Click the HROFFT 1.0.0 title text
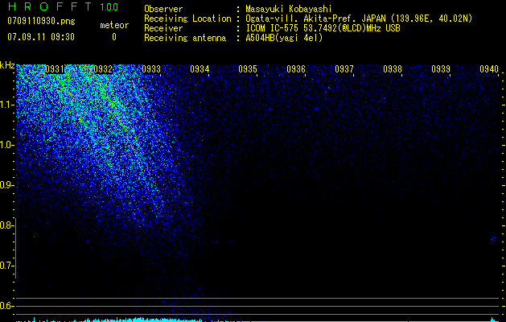506x322 pixels. [63, 6]
